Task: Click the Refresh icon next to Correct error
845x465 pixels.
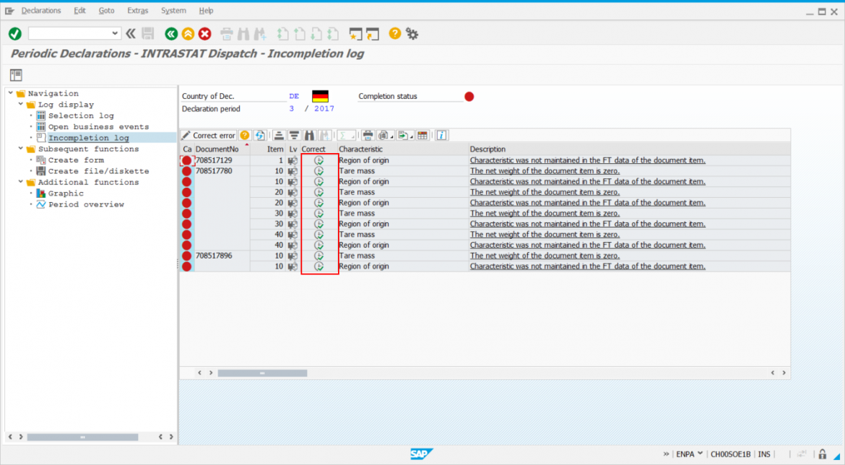Action: point(260,135)
